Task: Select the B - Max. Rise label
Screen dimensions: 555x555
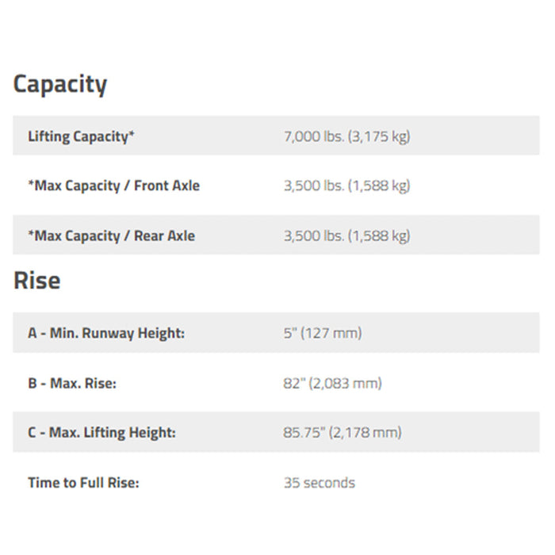Action: point(72,383)
